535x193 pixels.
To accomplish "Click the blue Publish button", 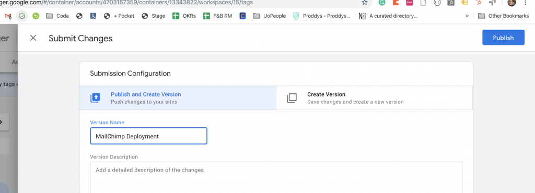I will [503, 38].
